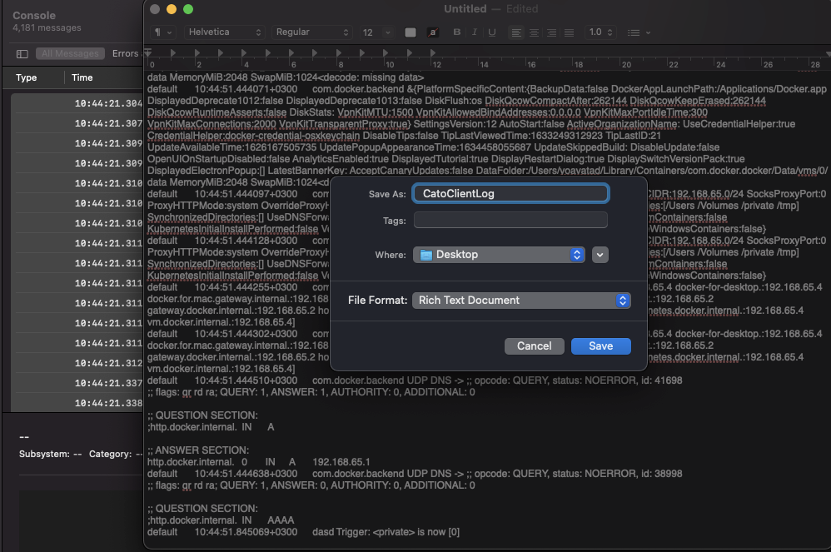Open the File Format dropdown
This screenshot has width=831, height=552.
point(521,301)
